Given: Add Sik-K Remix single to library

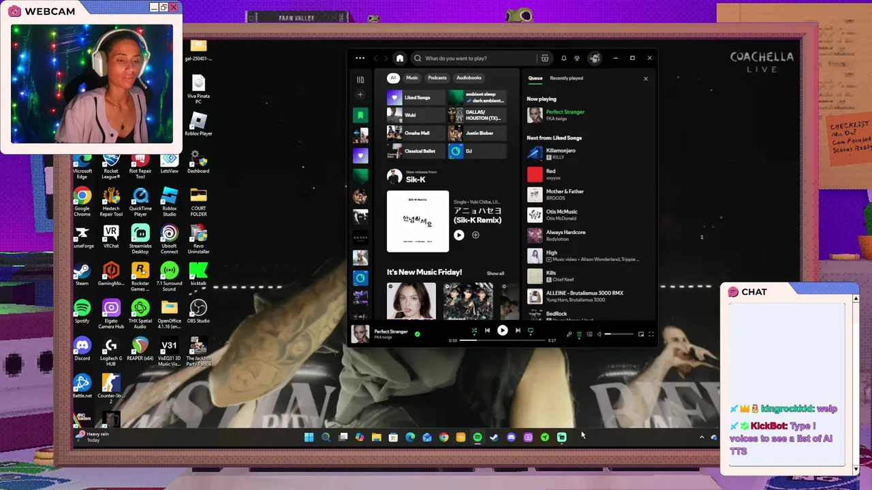Looking at the screenshot, I should [476, 235].
